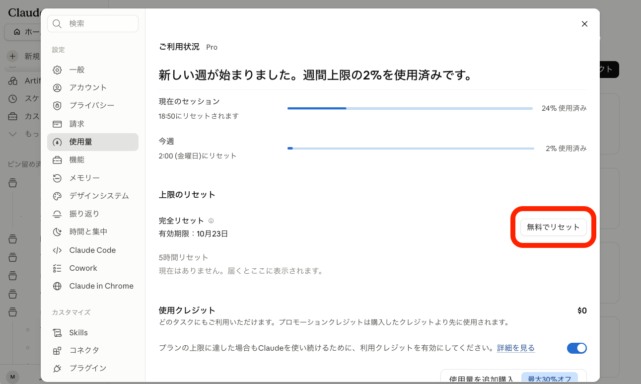The height and width of the screenshot is (384, 641).
Task: Close the settings dialog with X
Action: 584,24
